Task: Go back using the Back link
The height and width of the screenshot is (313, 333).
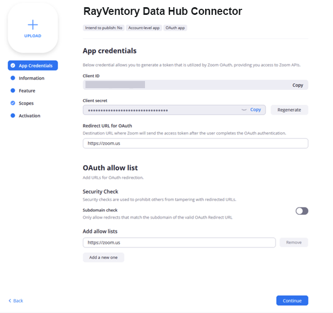Action: tap(16, 301)
